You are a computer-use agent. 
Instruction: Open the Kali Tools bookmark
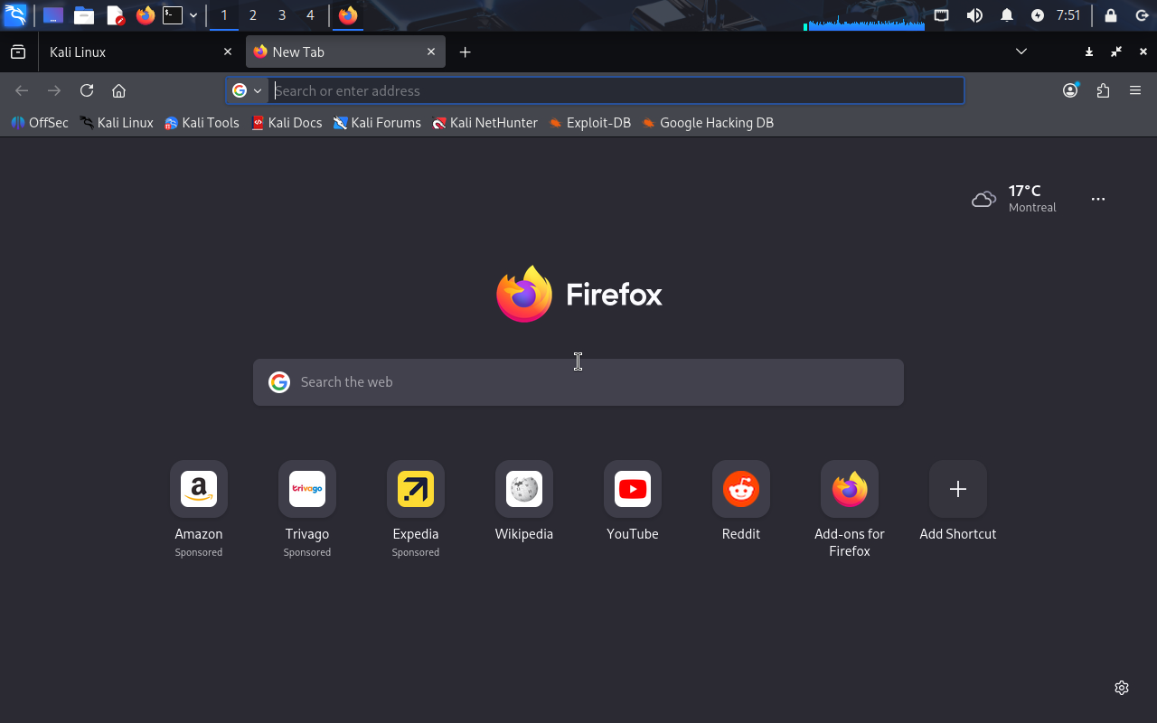pos(202,123)
